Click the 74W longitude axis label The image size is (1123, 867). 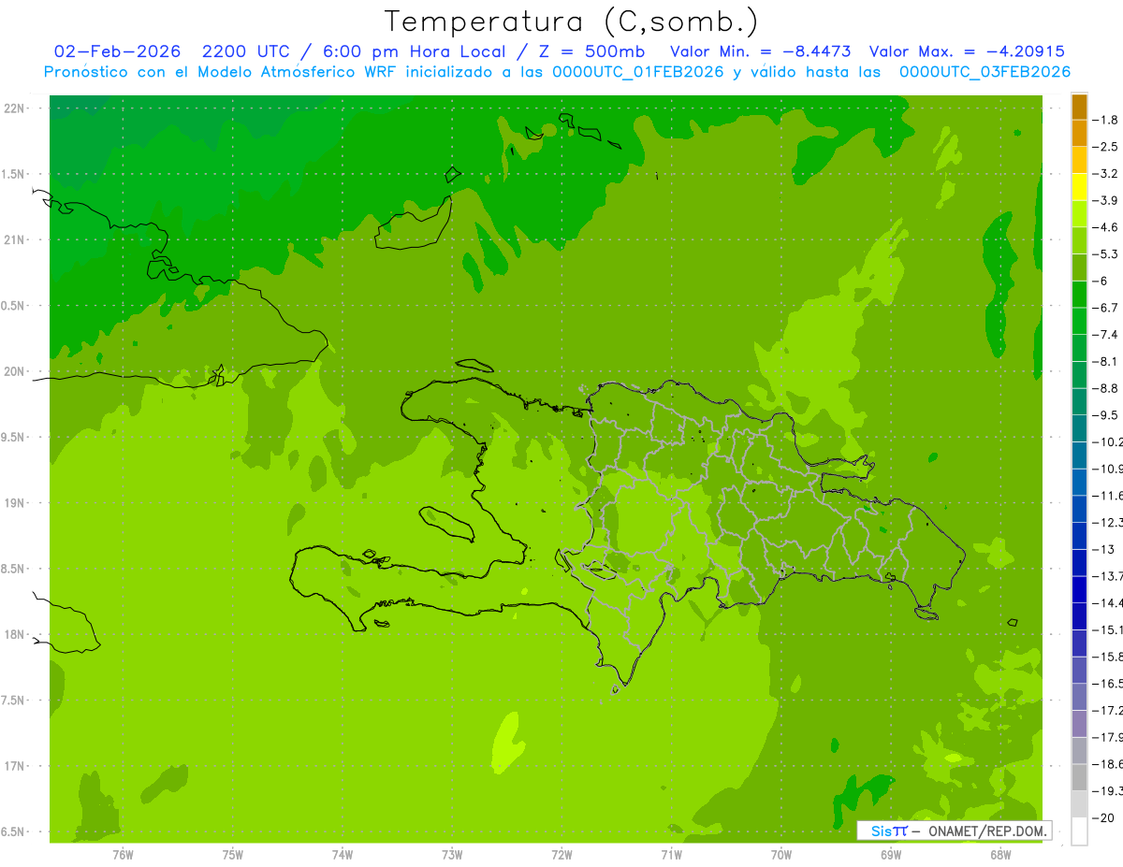coord(343,854)
